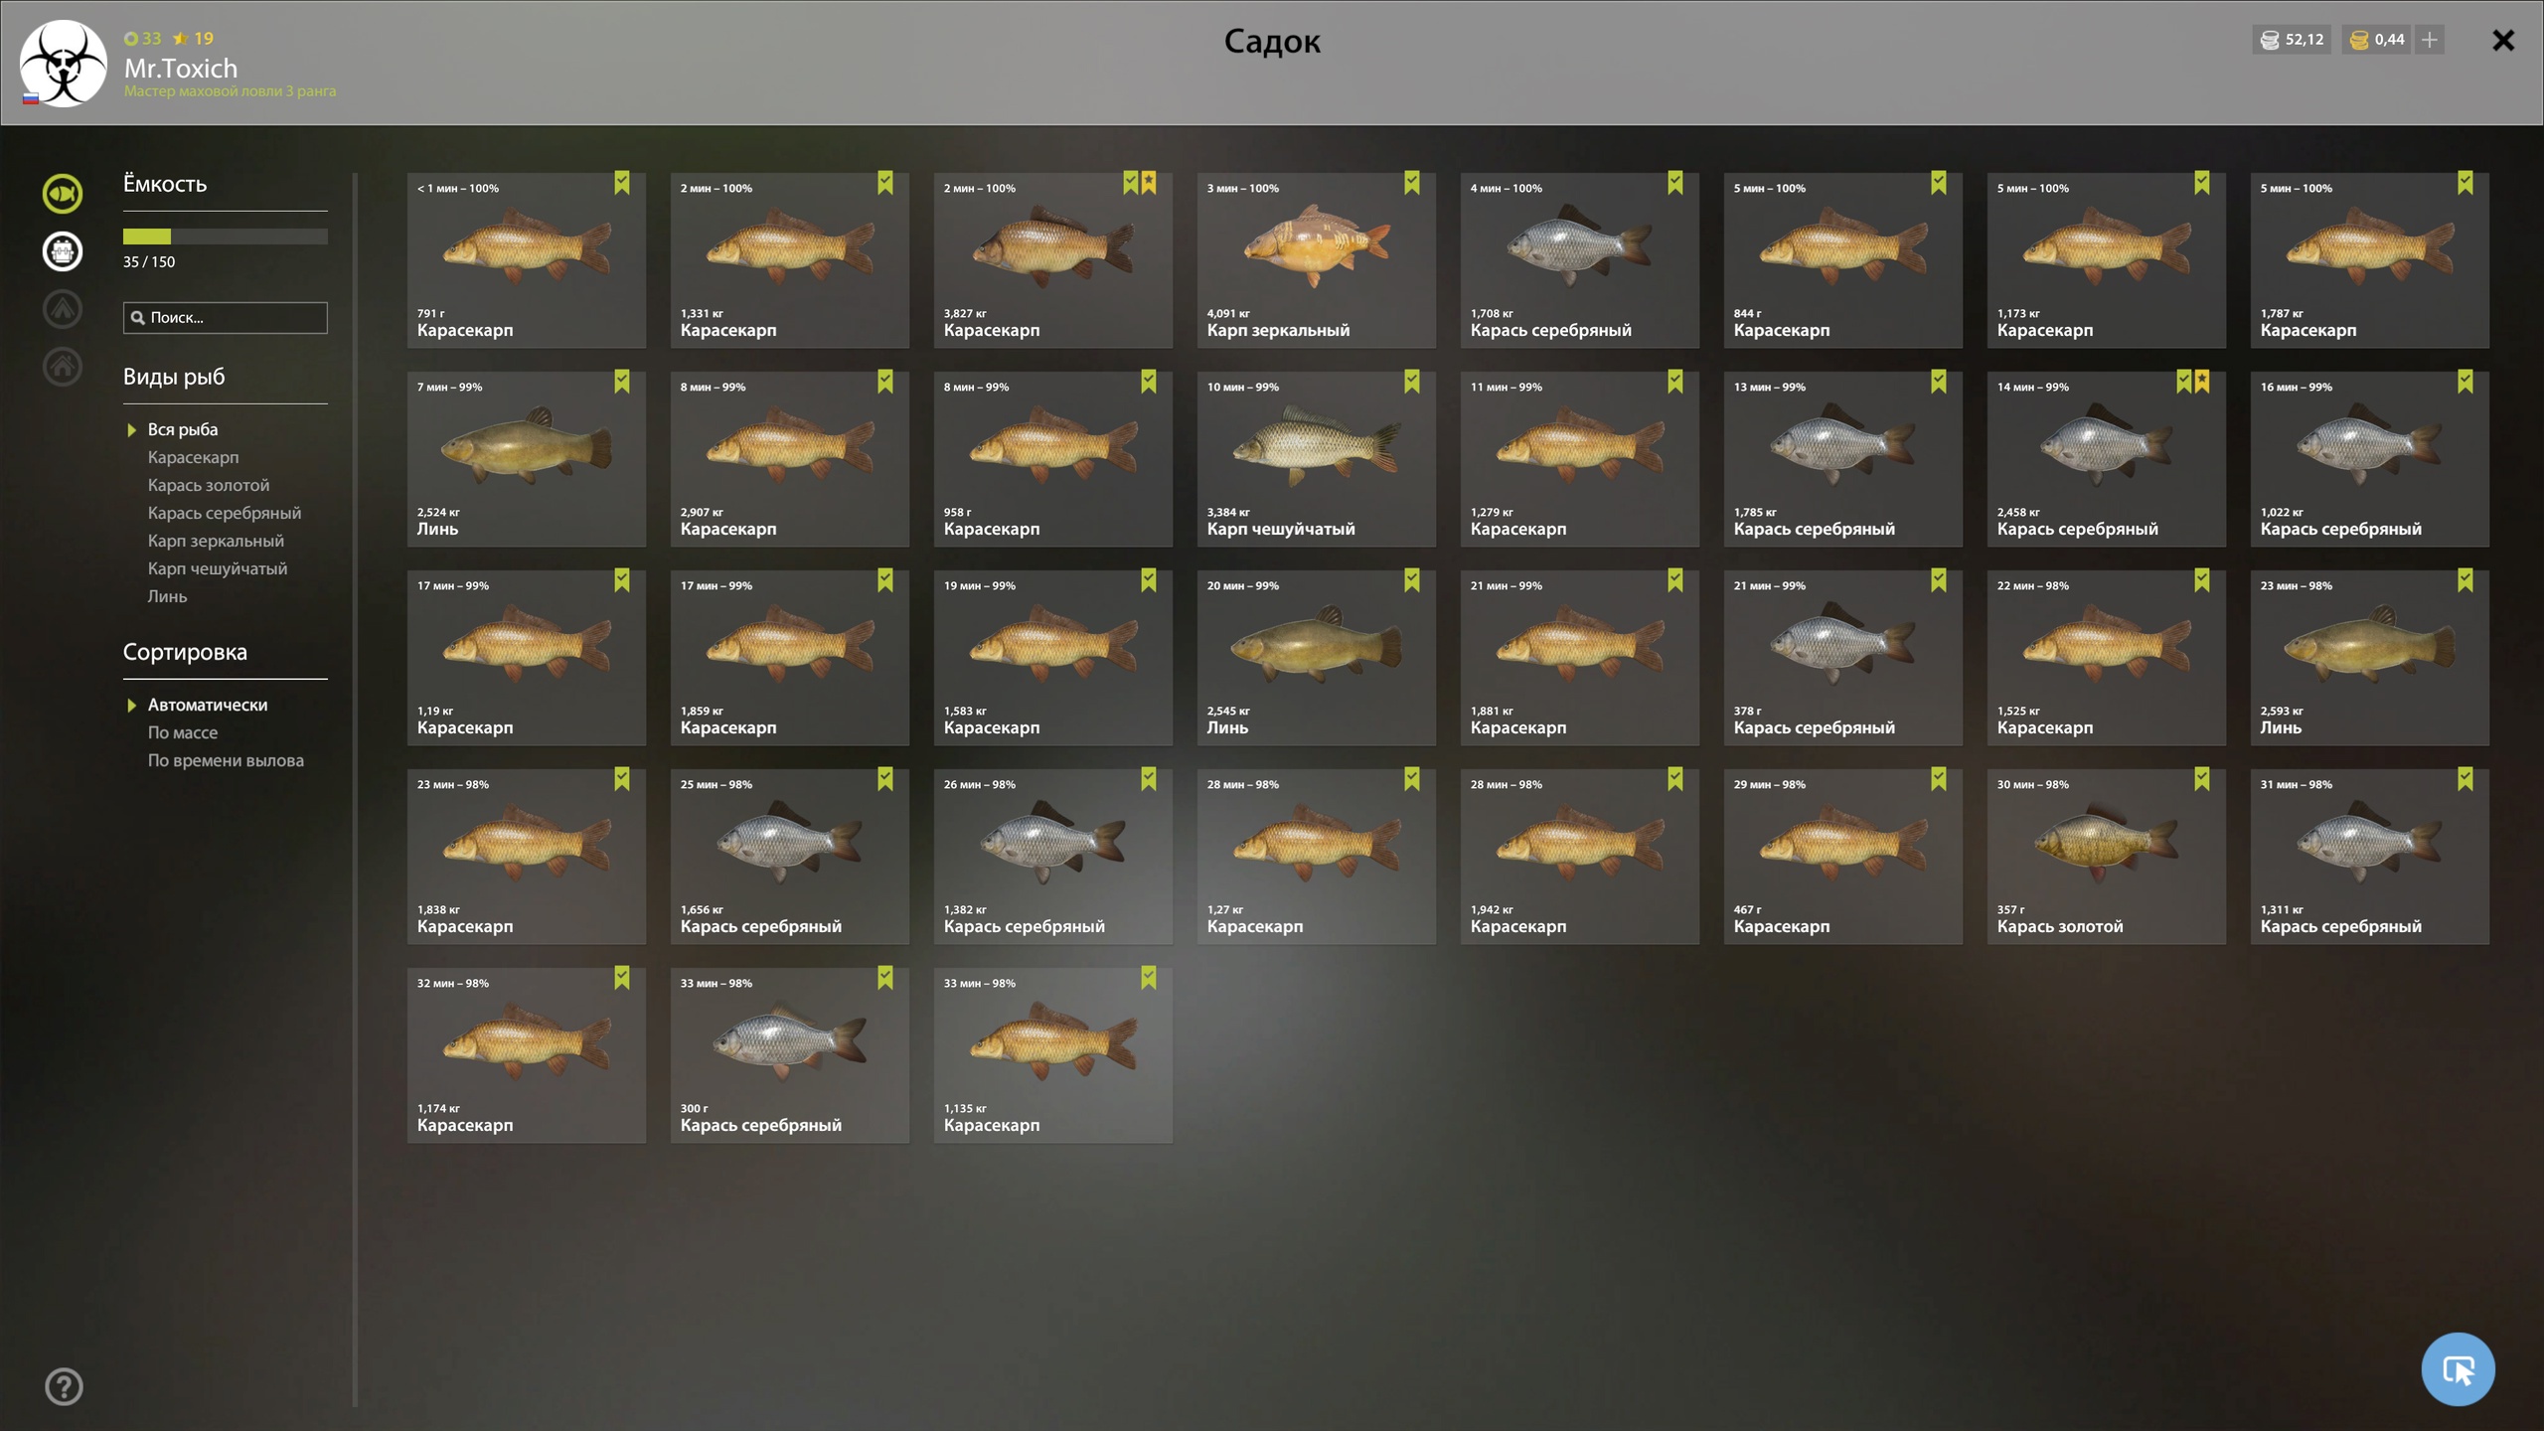
Task: Toggle bookmark on 791 г Карасекарп card
Action: click(622, 183)
